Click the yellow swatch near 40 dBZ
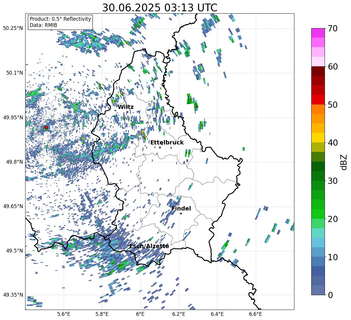This screenshot has width=351, height=320. [318, 138]
